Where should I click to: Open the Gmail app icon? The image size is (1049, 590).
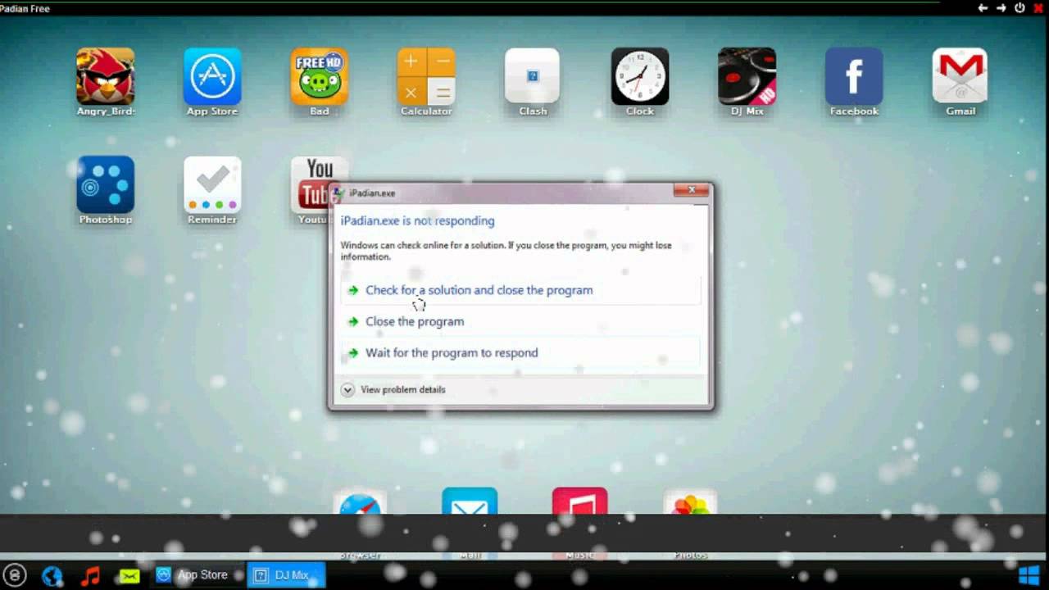point(960,76)
